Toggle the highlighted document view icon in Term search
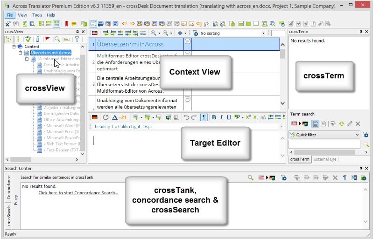 (315, 123)
